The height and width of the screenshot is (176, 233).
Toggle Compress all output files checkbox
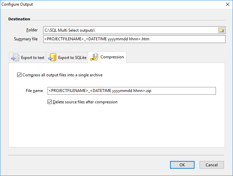(19, 75)
